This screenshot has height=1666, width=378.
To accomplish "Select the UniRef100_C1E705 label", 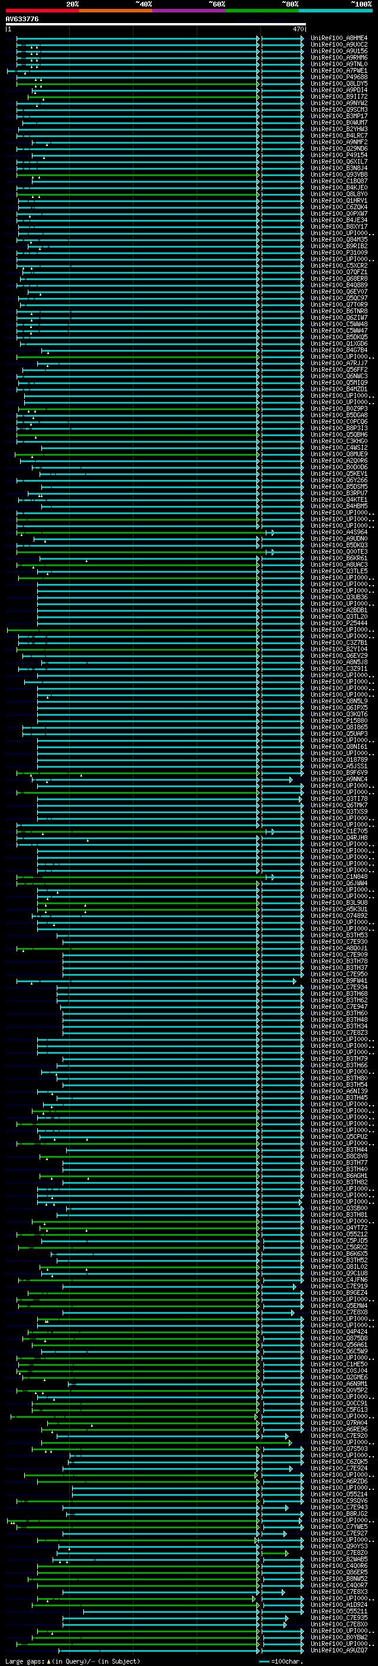I will pos(339,831).
